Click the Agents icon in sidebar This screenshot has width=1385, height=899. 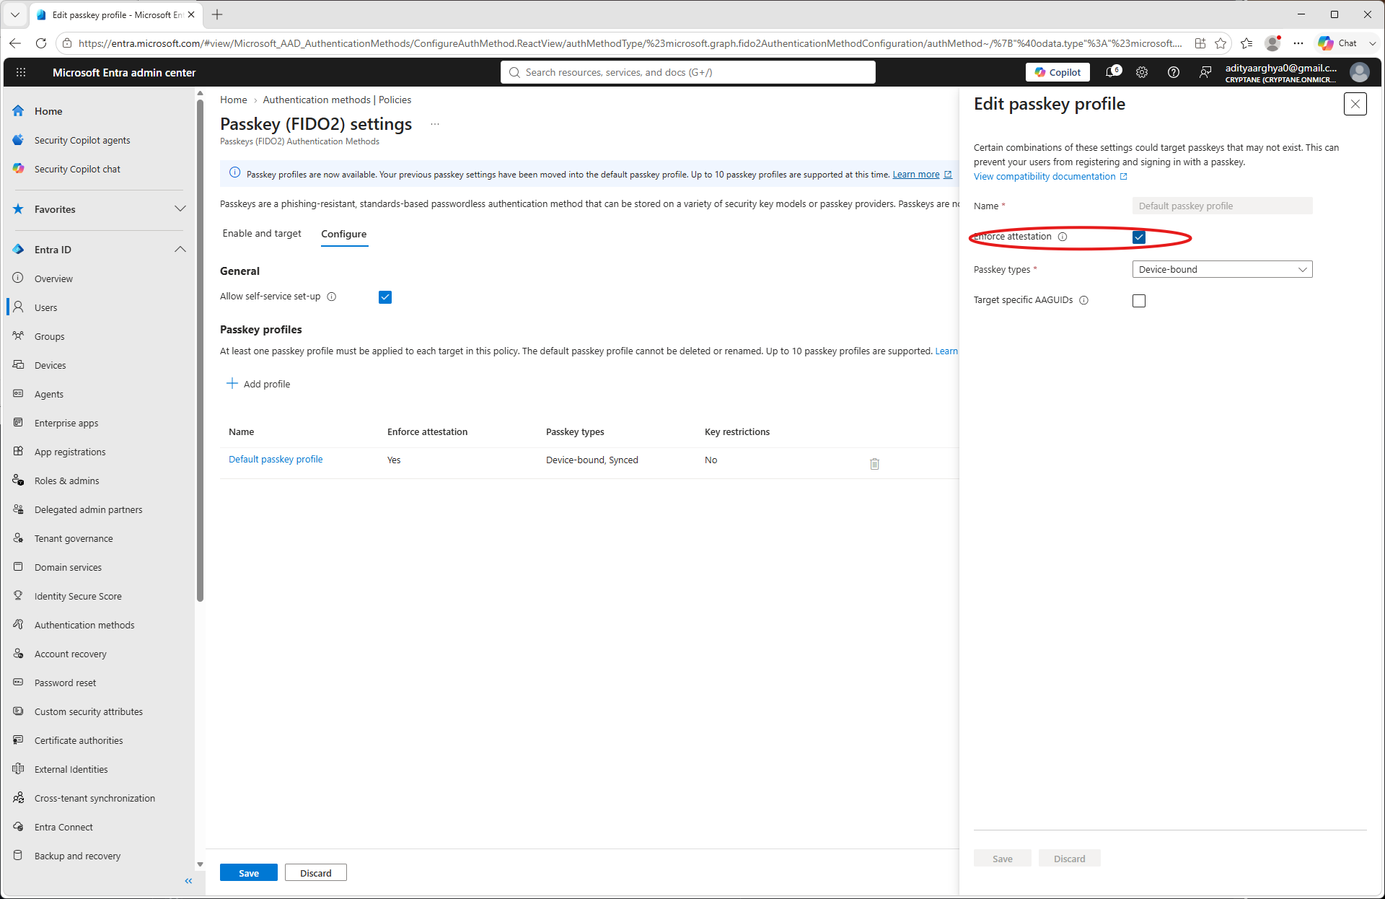(19, 393)
